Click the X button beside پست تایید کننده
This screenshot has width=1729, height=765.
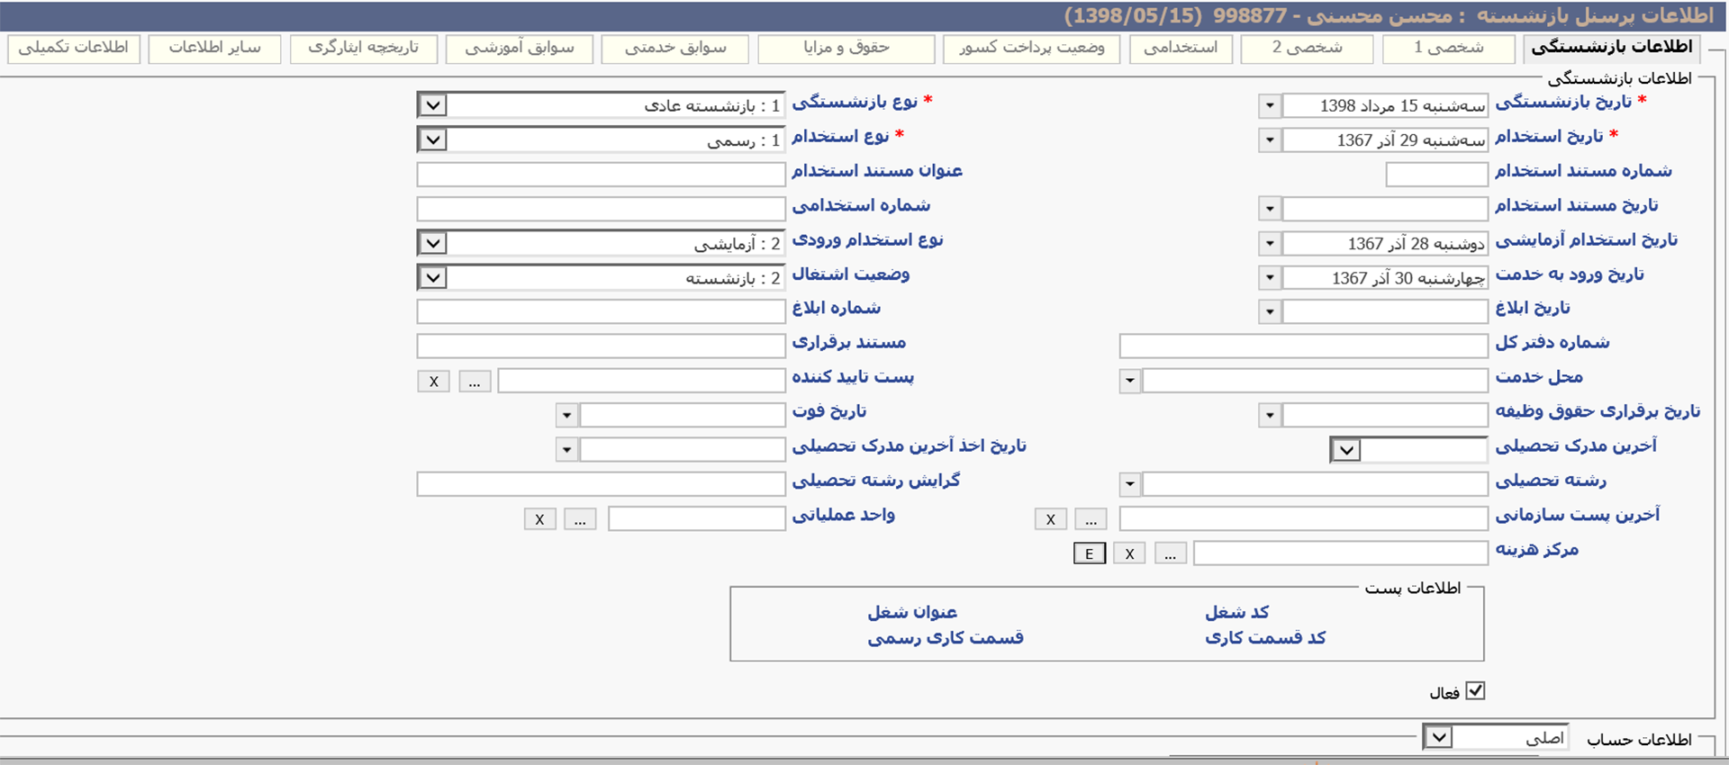pyautogui.click(x=433, y=382)
